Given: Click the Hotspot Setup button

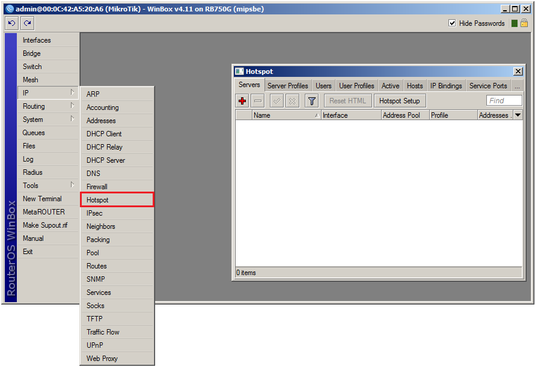Looking at the screenshot, I should 400,101.
